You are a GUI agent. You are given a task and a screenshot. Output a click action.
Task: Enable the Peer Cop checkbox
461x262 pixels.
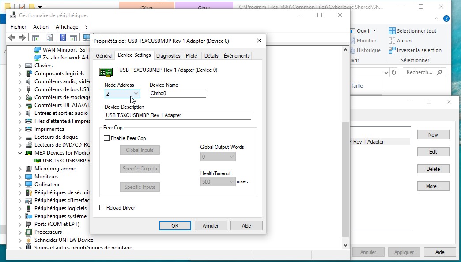pos(107,138)
